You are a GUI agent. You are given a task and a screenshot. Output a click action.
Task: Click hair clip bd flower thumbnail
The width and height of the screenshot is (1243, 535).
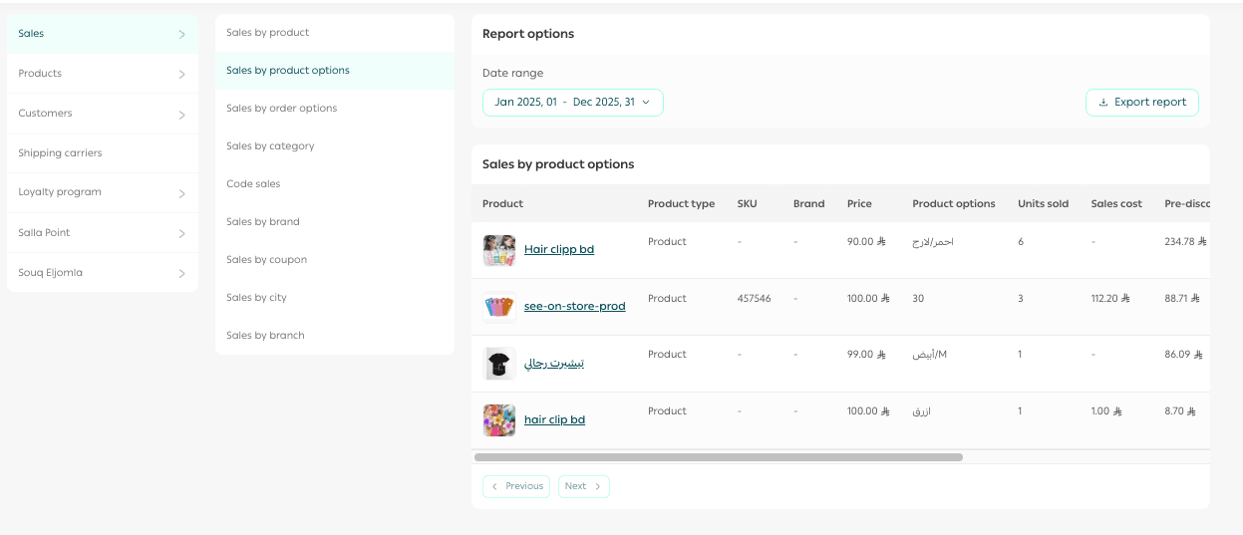(499, 420)
